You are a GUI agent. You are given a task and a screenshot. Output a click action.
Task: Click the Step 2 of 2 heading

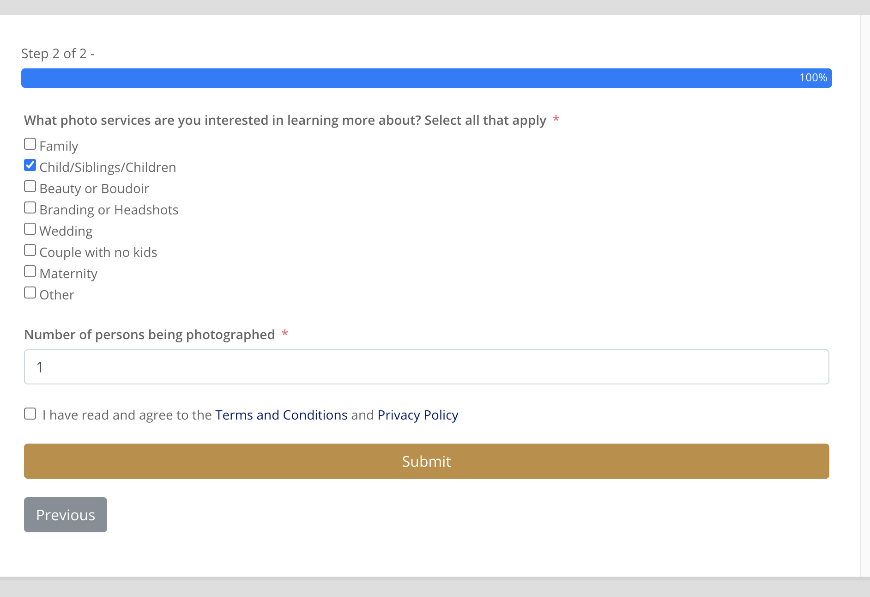click(58, 53)
